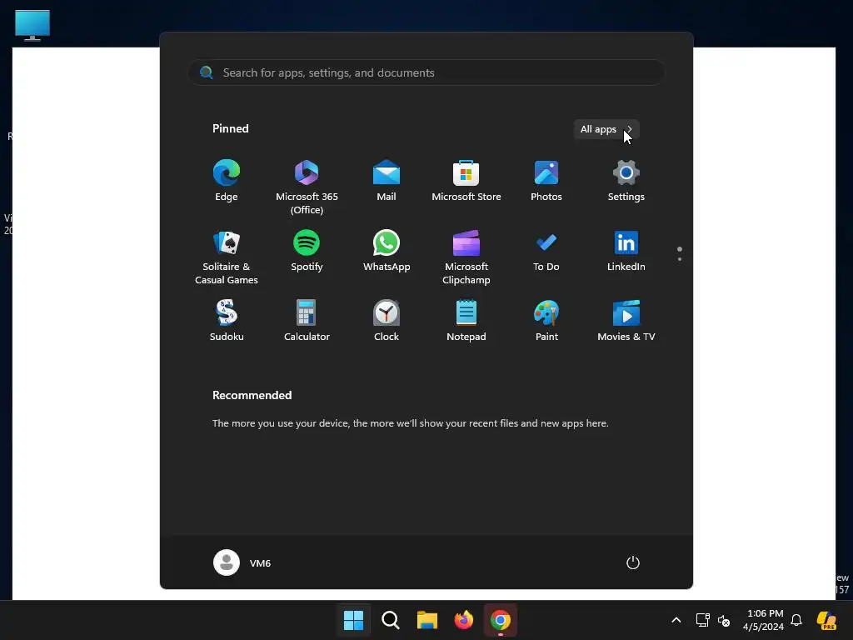Open WhatsApp

pos(387,252)
